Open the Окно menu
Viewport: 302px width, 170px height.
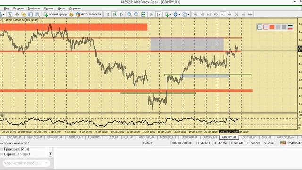click(61, 8)
